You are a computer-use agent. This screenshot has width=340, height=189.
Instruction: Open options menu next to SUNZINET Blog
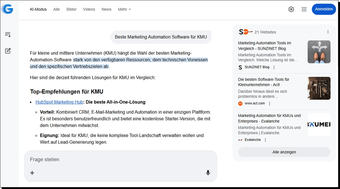click(x=274, y=67)
